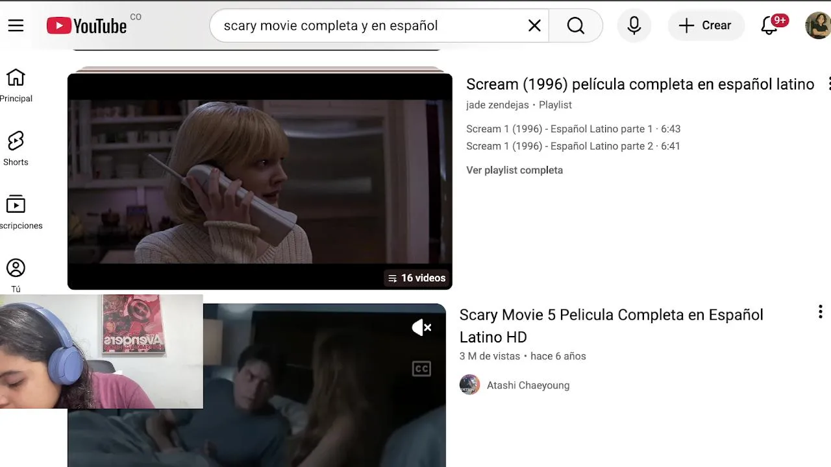Viewport: 831px width, 467px height.
Task: Click Atashi Chaeyoung channel avatar
Action: click(x=469, y=385)
